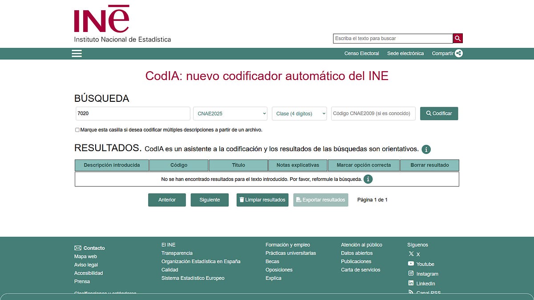Focus the header site search text box
Viewport: 534px width, 300px height.
[393, 38]
